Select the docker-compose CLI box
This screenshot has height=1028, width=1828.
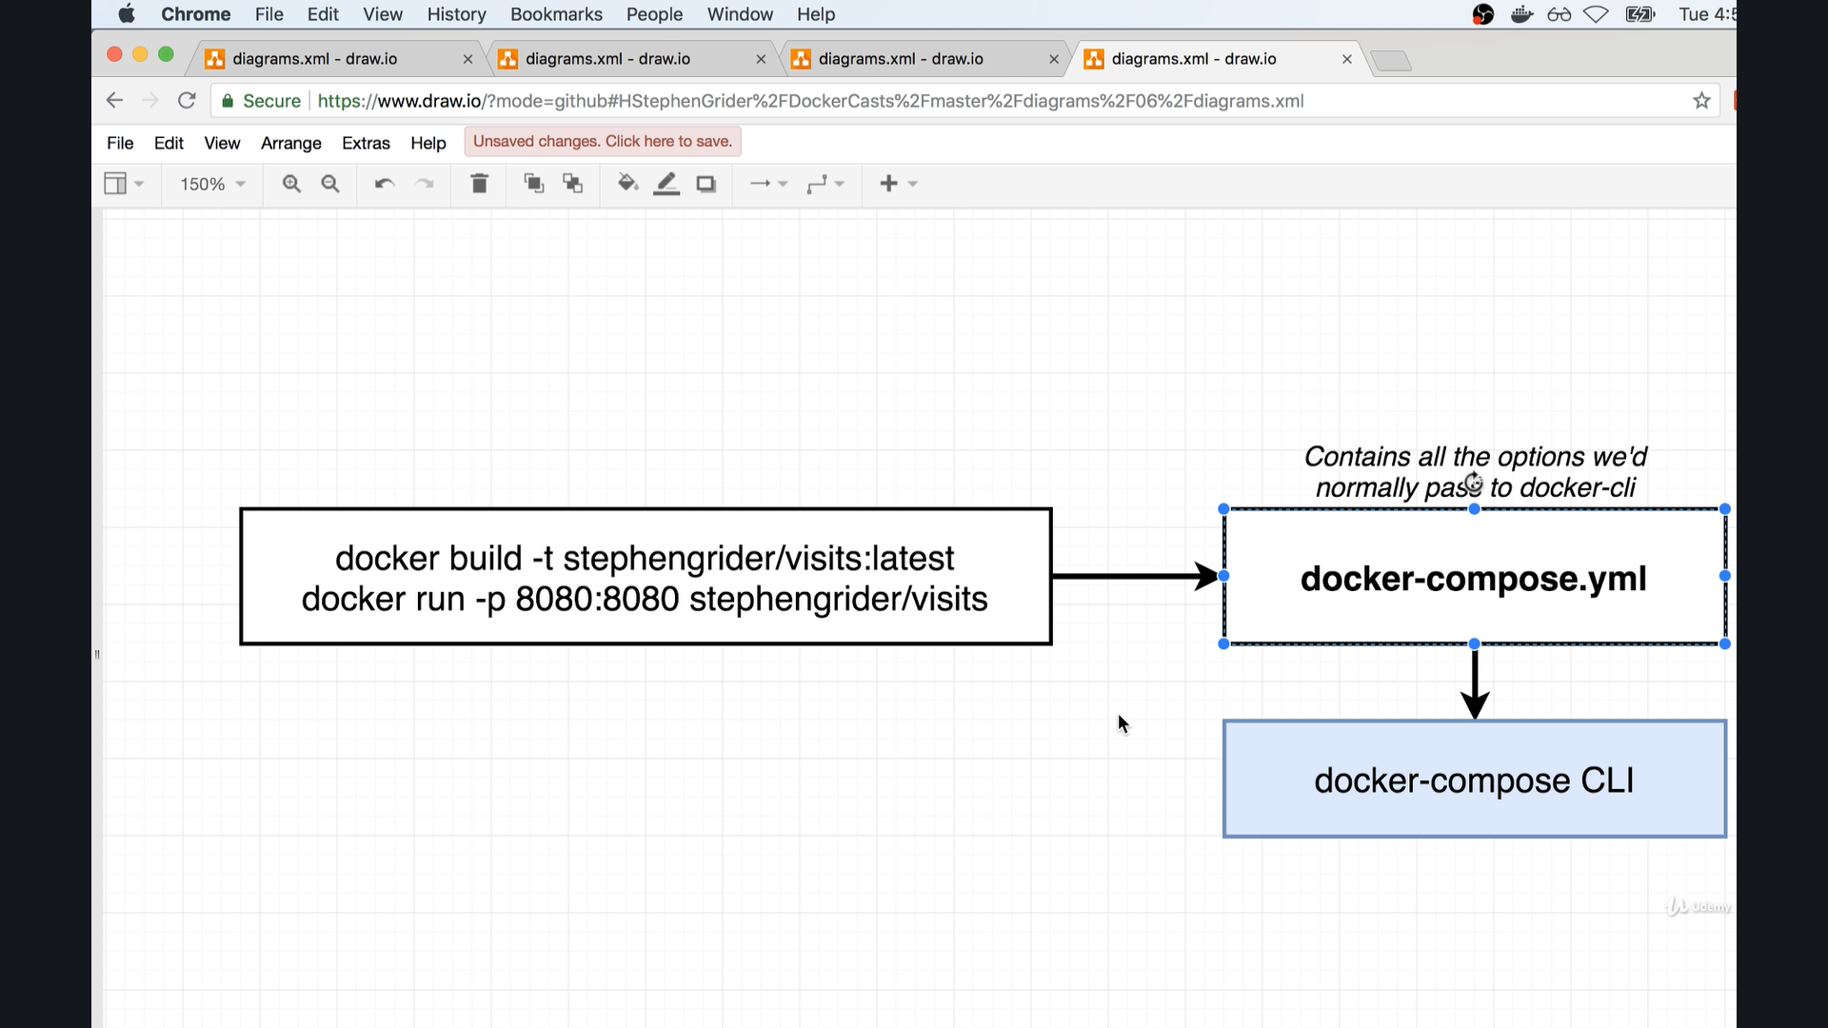point(1474,779)
